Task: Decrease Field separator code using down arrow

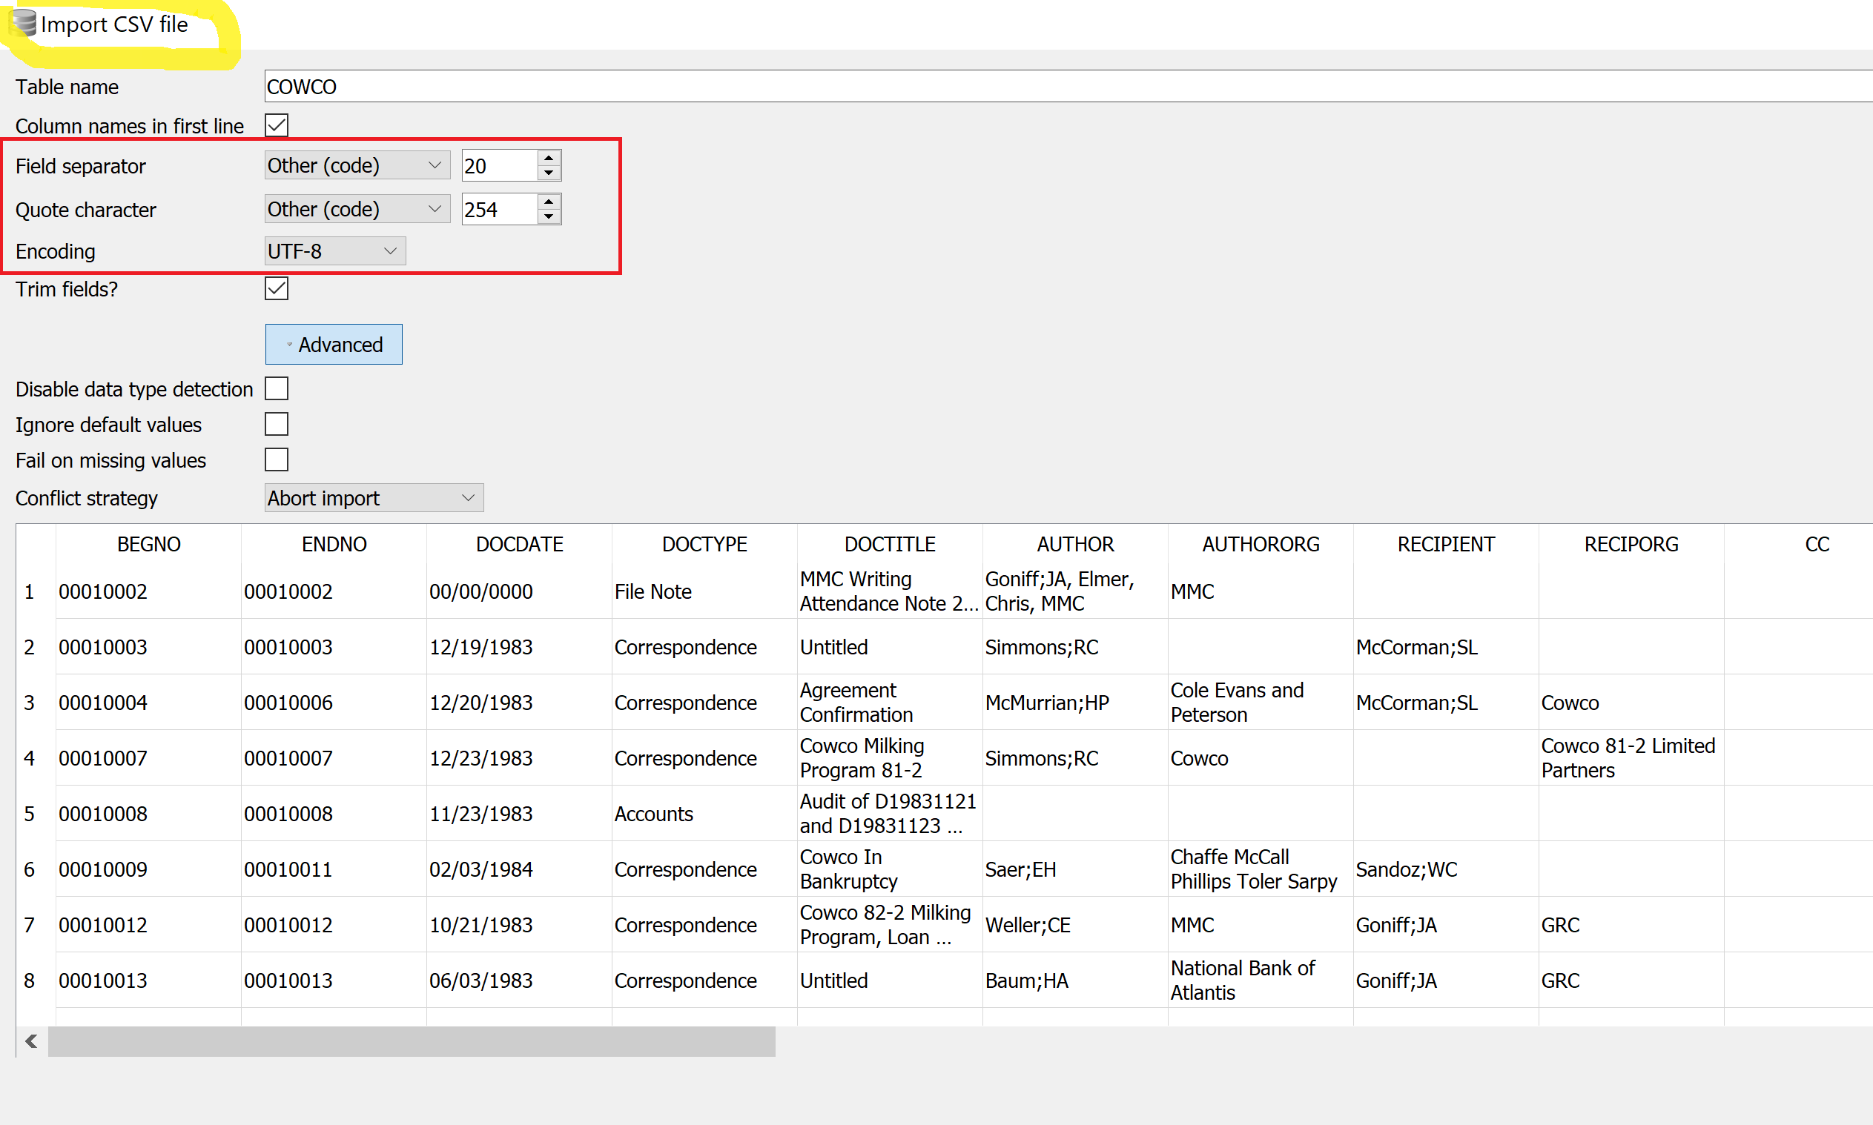Action: pos(549,173)
